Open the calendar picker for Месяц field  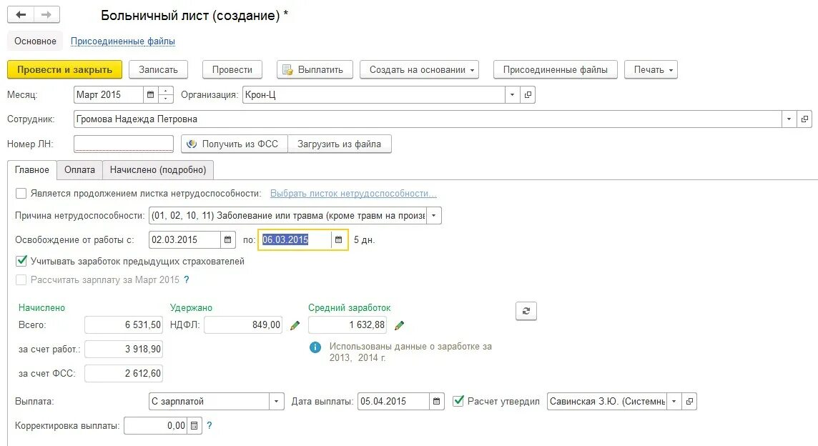[x=150, y=94]
